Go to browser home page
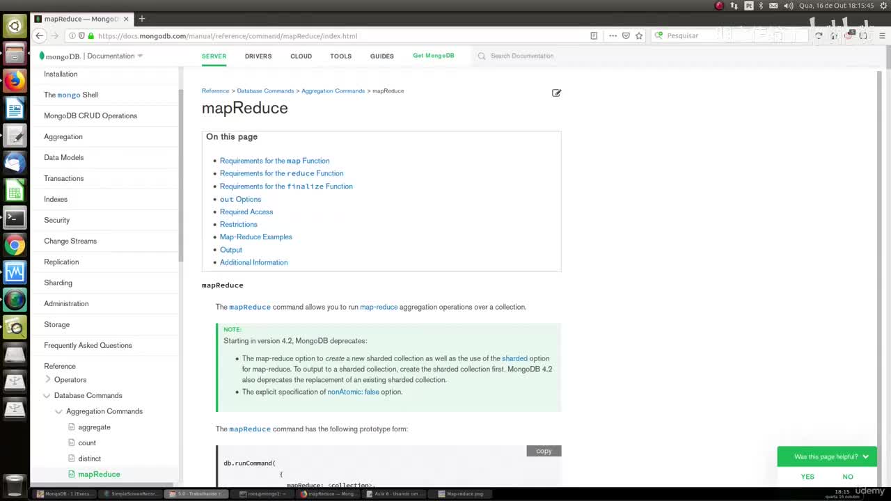Viewport: 891px width, 501px height. 833,35
